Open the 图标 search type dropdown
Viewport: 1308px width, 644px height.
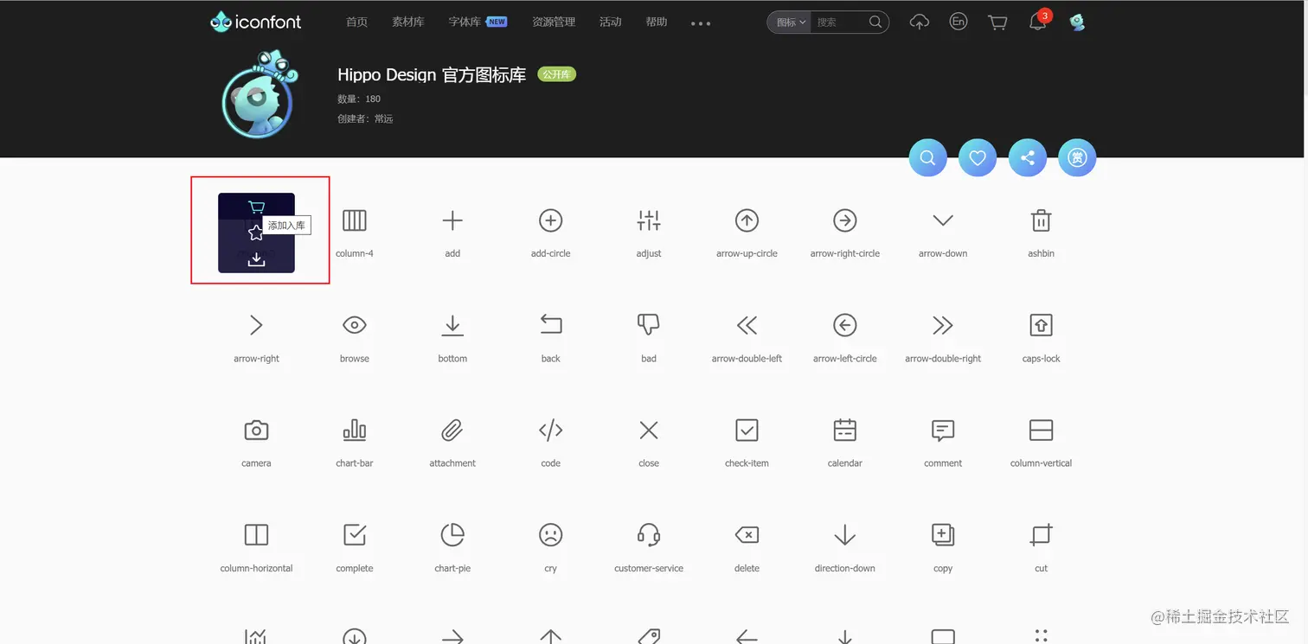(790, 22)
